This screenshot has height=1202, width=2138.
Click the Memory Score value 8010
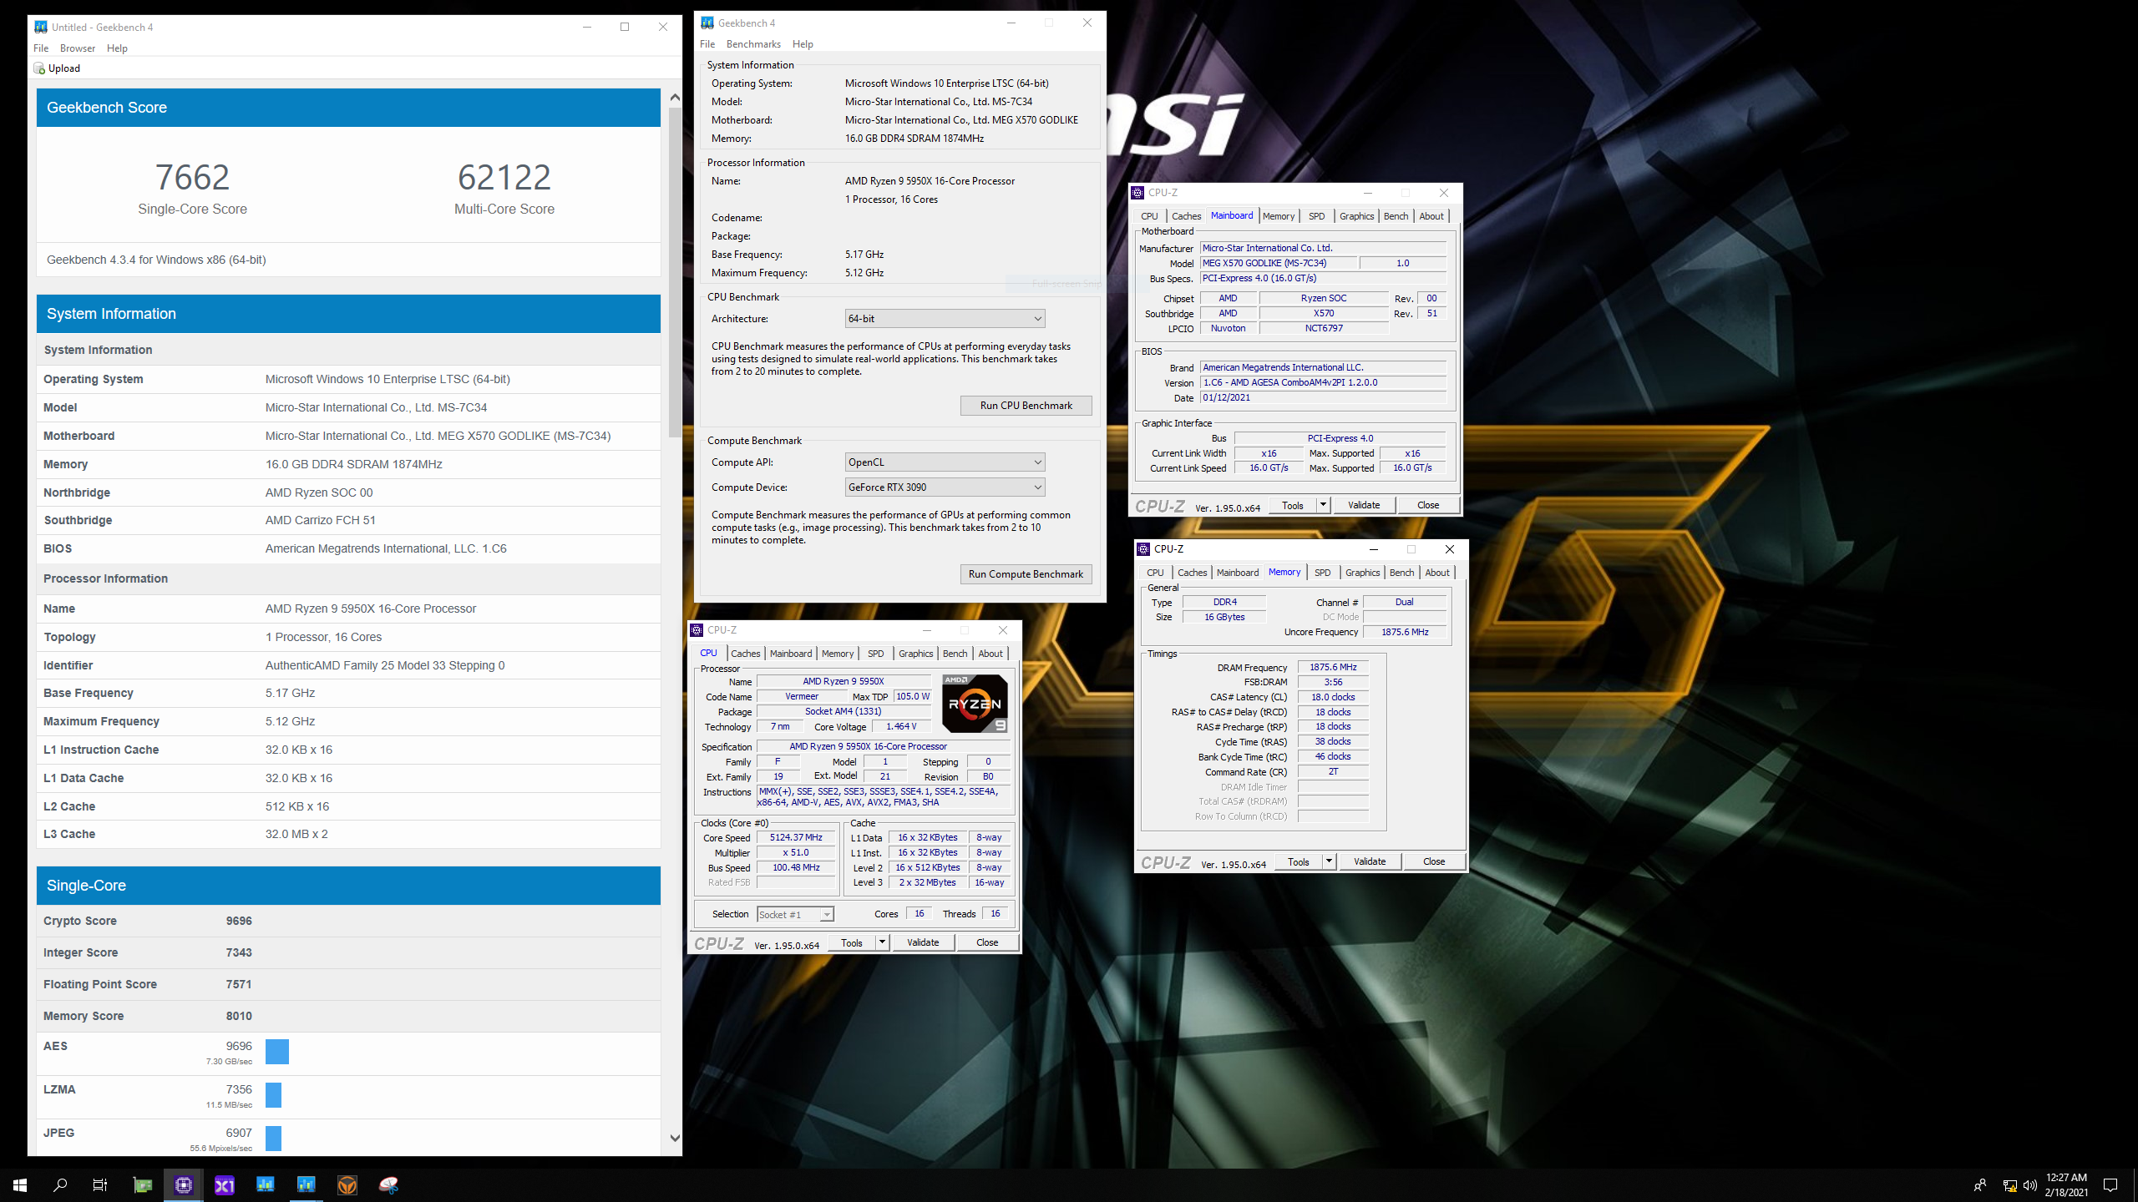(x=239, y=1016)
